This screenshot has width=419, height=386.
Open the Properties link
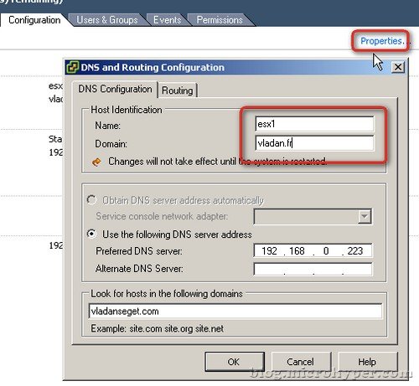382,41
